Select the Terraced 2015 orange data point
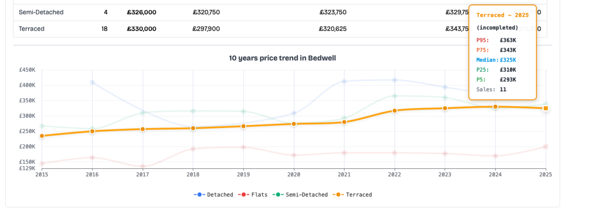This screenshot has width=595, height=210. [x=42, y=136]
